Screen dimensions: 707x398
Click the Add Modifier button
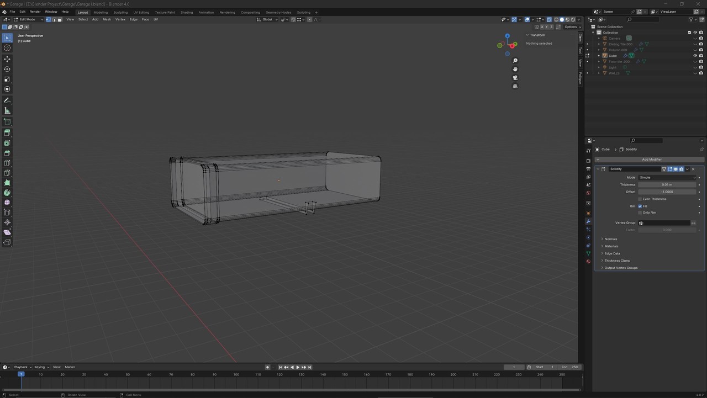point(651,160)
